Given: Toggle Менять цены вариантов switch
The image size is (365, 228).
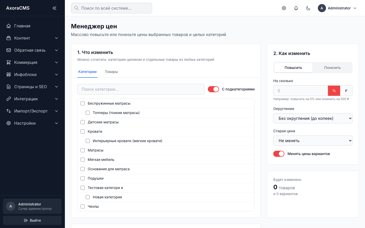Looking at the screenshot, I should [x=279, y=154].
